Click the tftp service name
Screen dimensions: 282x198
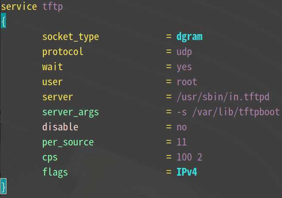click(53, 7)
